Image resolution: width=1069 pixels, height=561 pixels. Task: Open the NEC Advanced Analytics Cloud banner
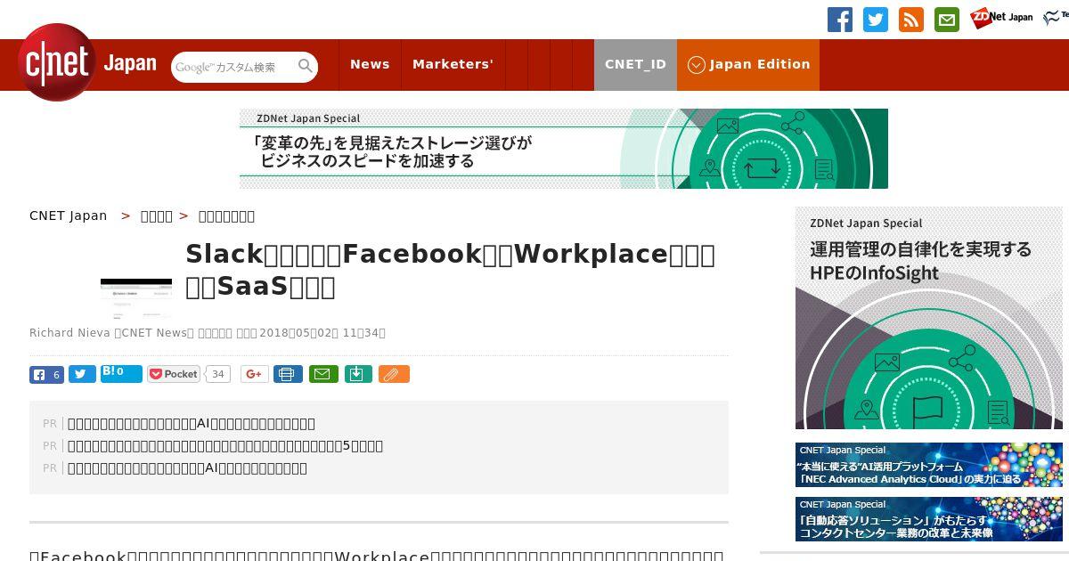929,465
